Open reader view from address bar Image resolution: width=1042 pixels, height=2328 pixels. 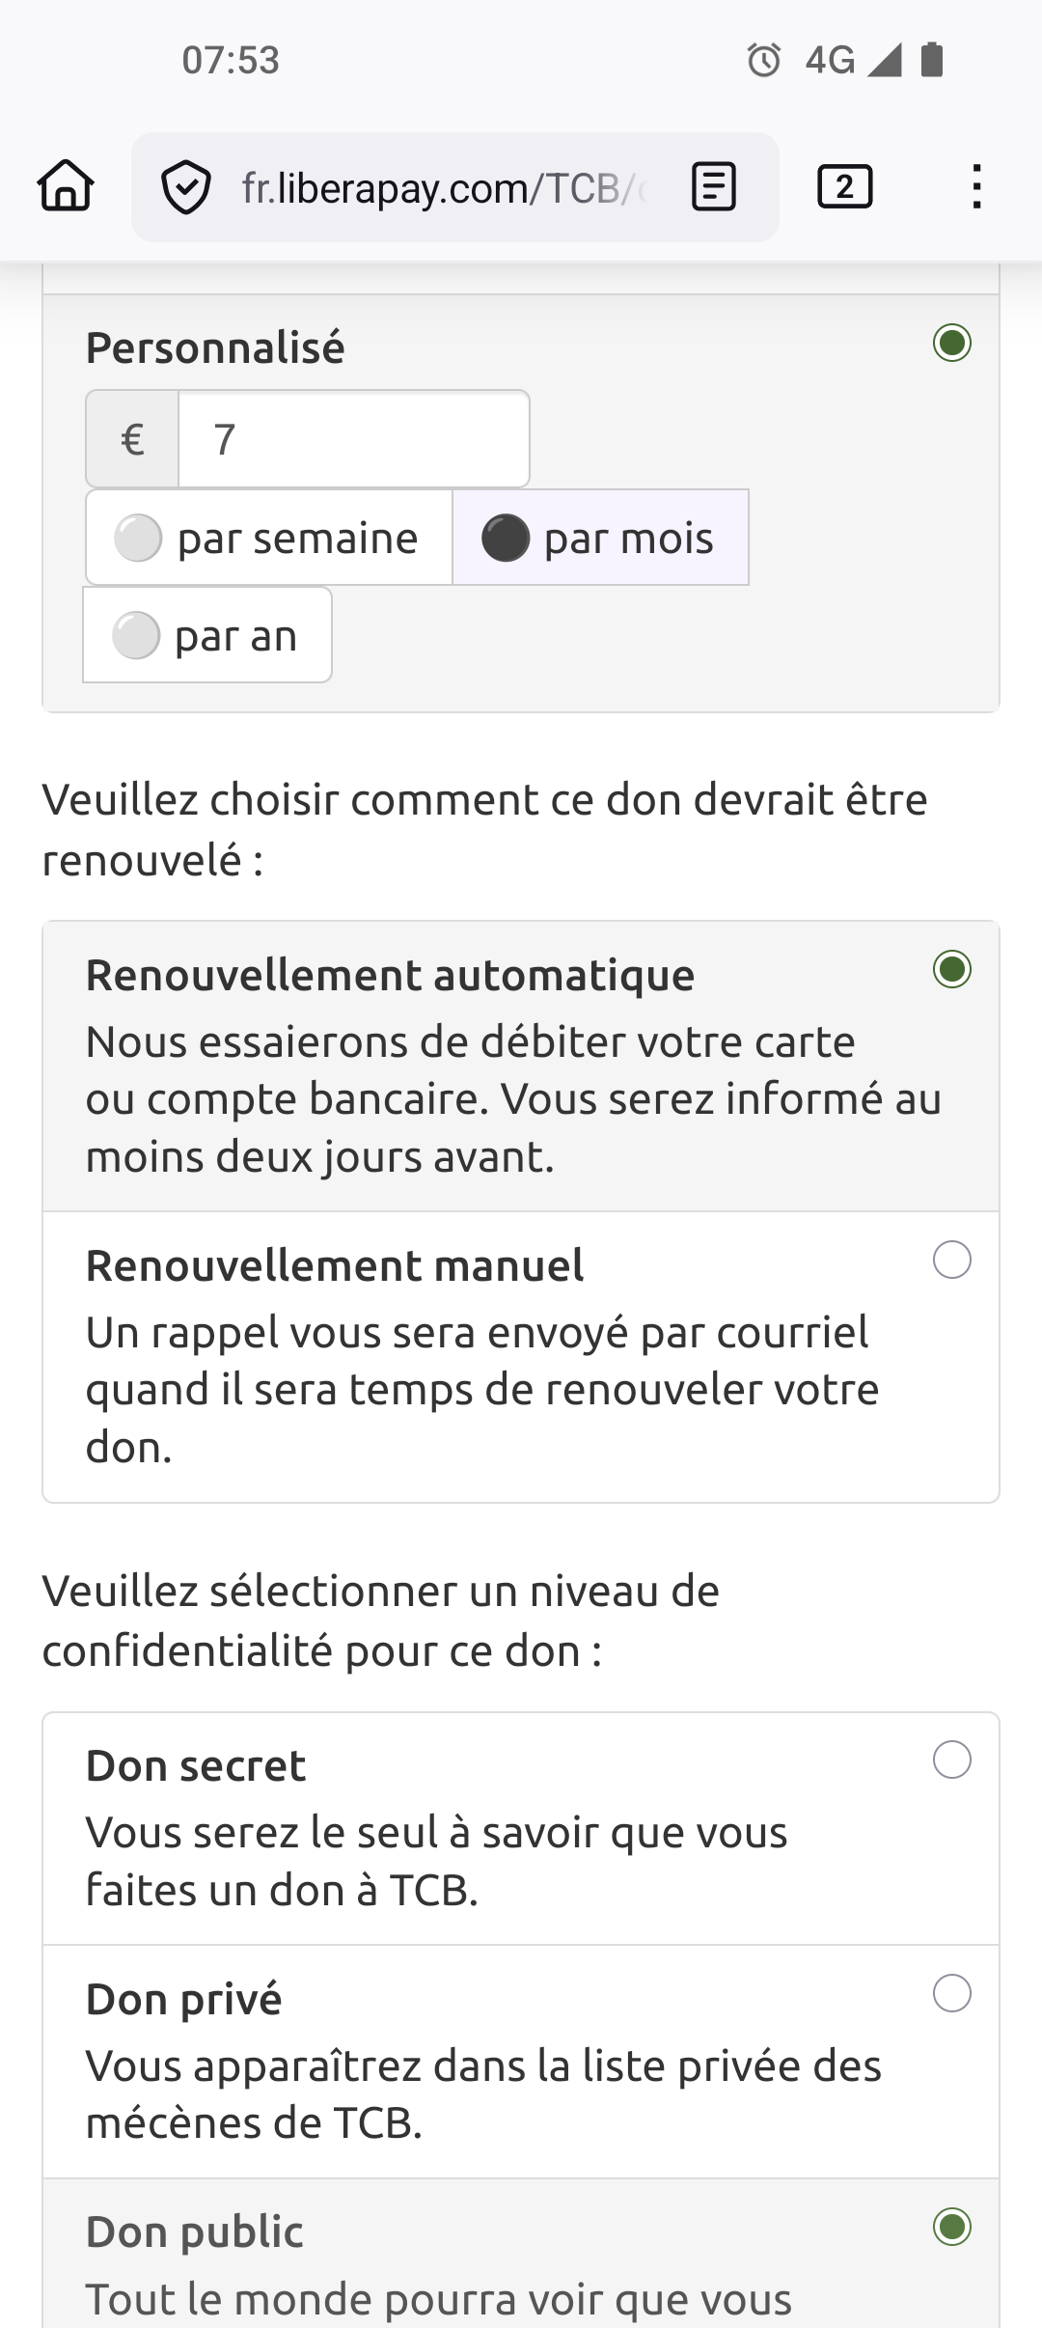(714, 187)
